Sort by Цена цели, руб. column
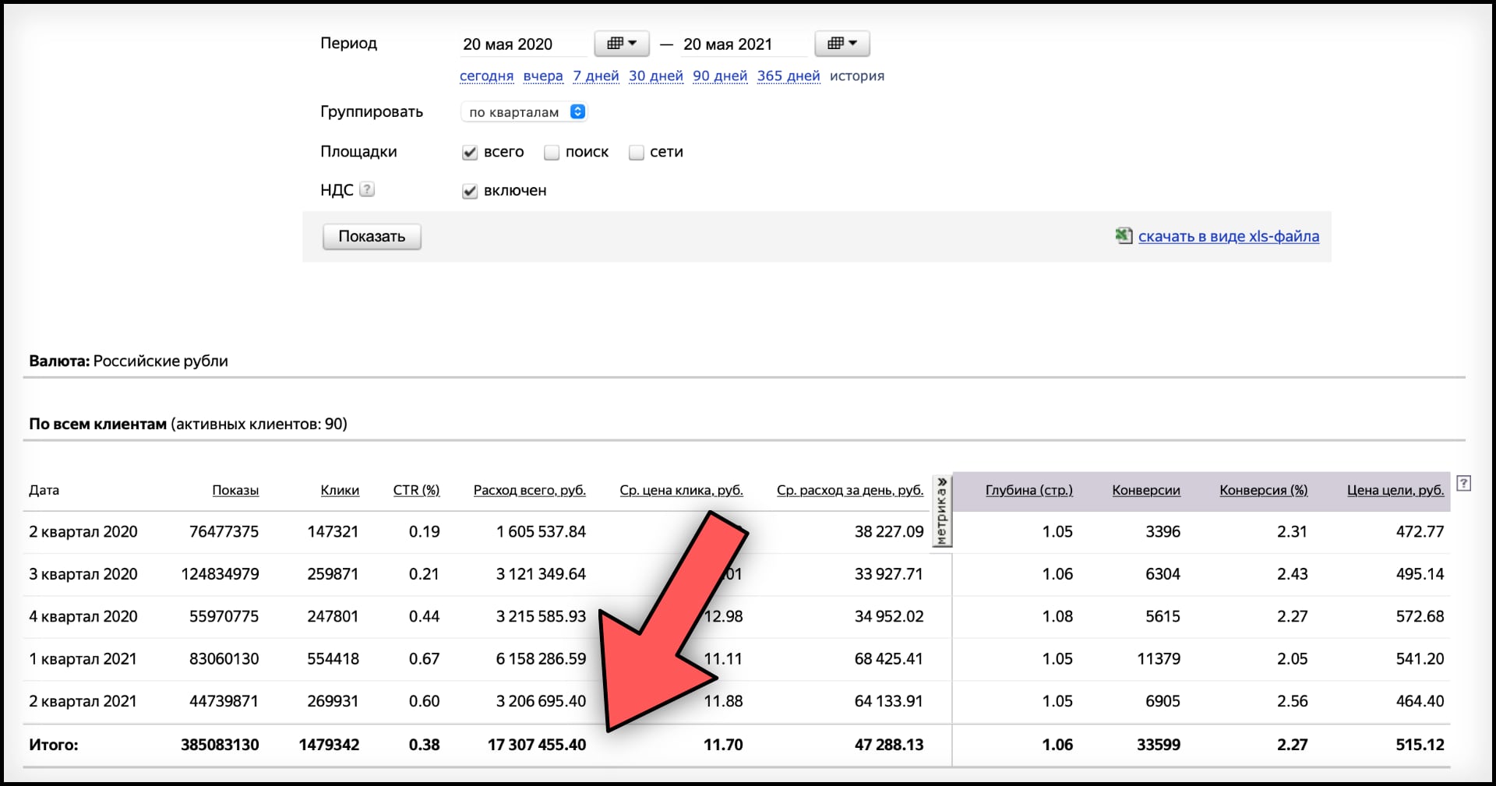 [1395, 490]
